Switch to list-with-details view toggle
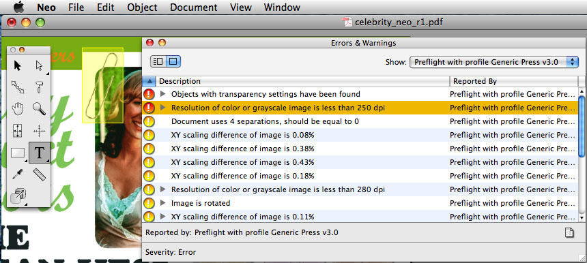The width and height of the screenshot is (587, 263). click(x=158, y=61)
